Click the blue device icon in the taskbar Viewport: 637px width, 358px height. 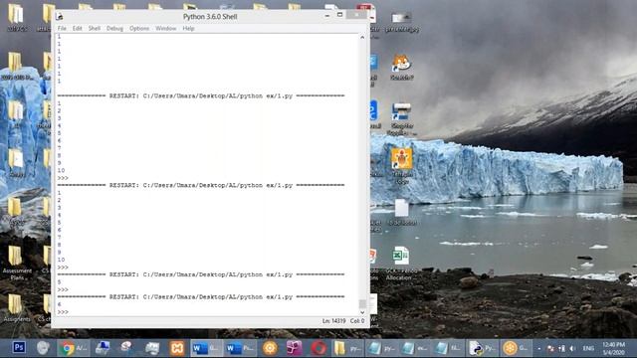click(x=102, y=348)
